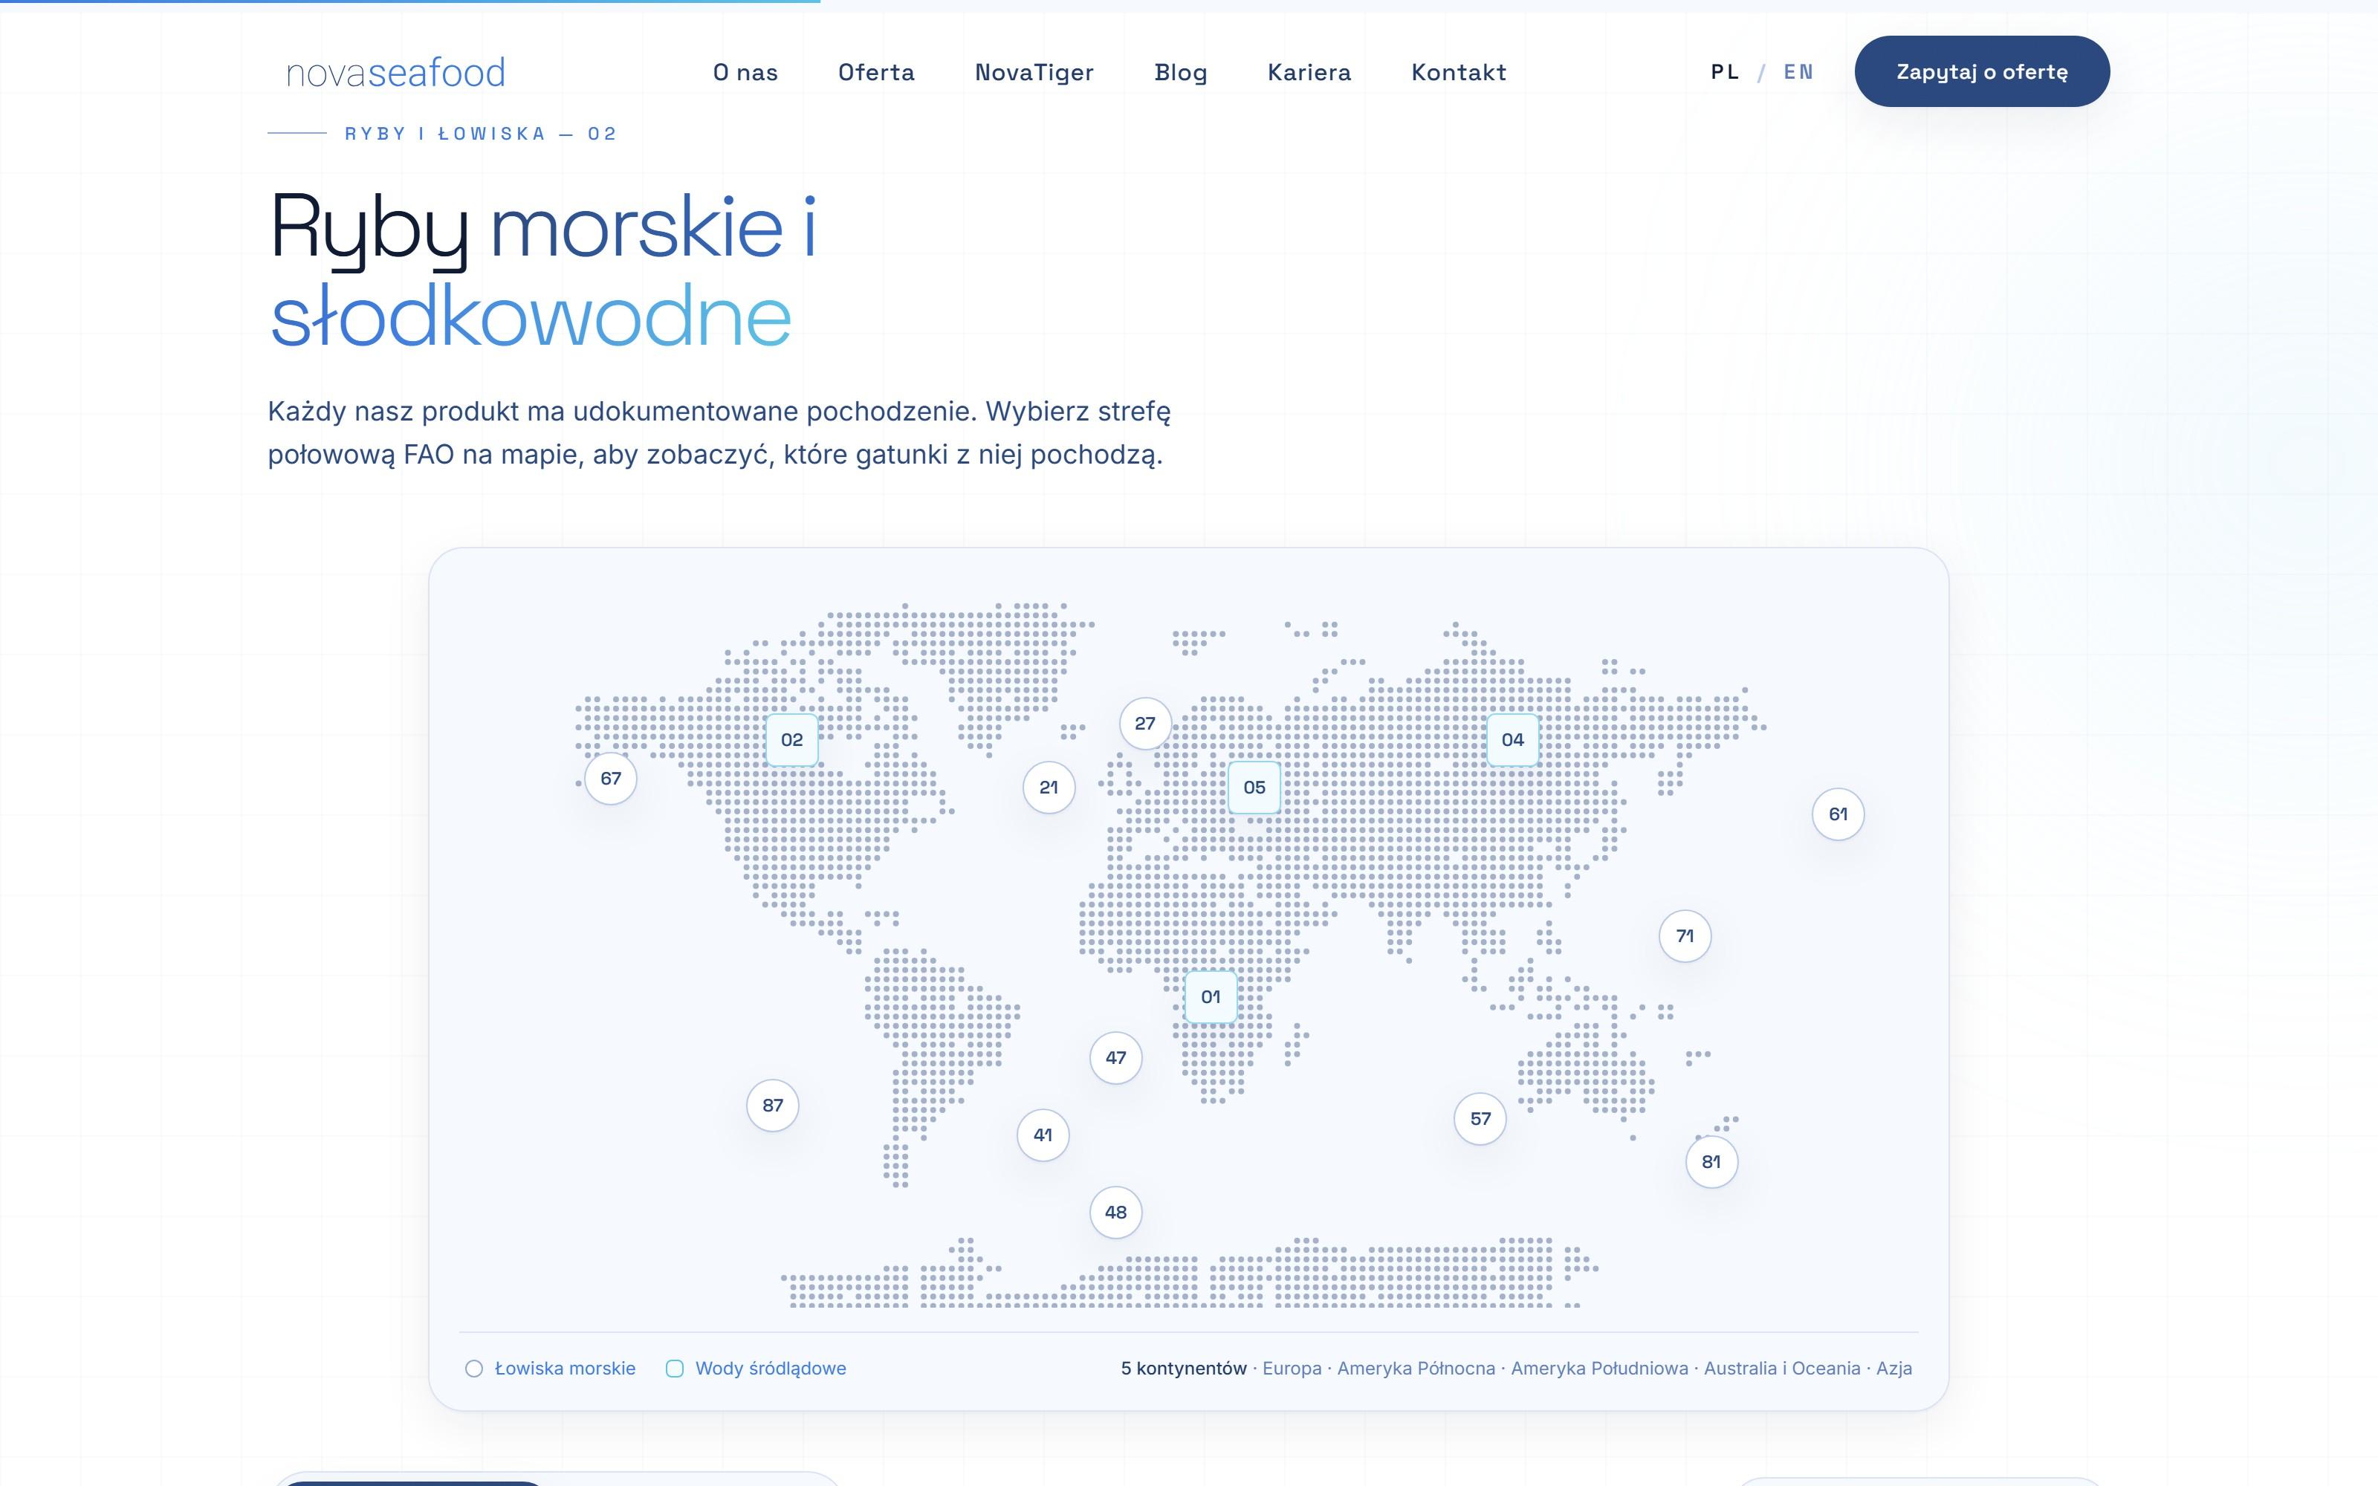Click the Łowiska morskie legend entry

tap(550, 1368)
